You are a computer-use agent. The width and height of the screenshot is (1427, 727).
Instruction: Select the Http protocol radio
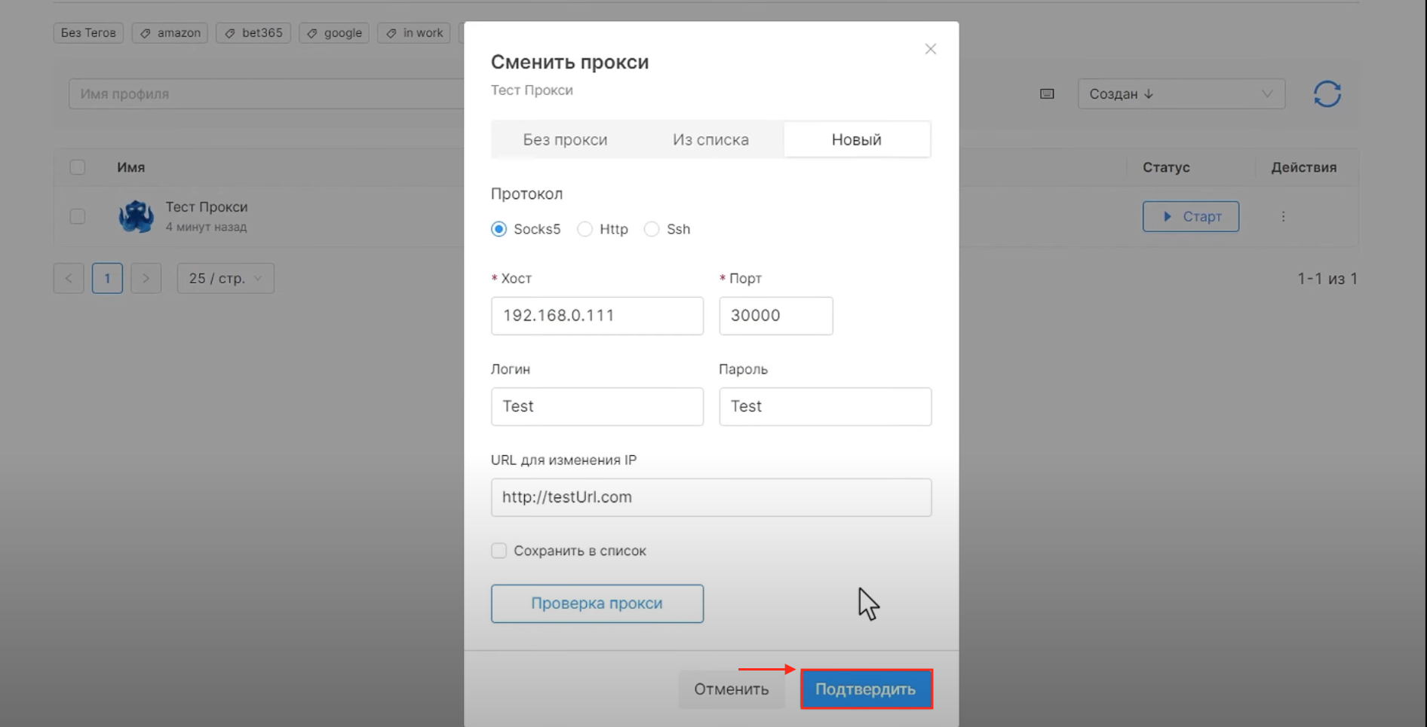pyautogui.click(x=585, y=229)
